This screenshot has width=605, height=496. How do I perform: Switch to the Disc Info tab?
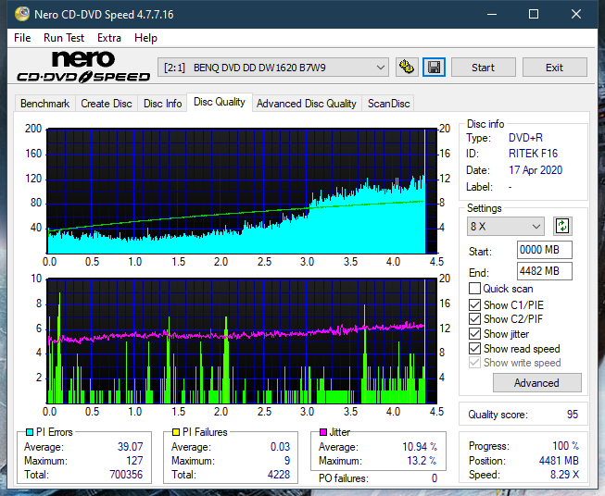coord(162,104)
